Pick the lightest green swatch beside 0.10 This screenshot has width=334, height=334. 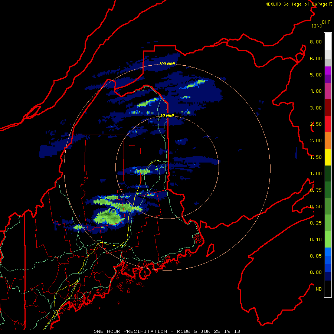[328, 239]
